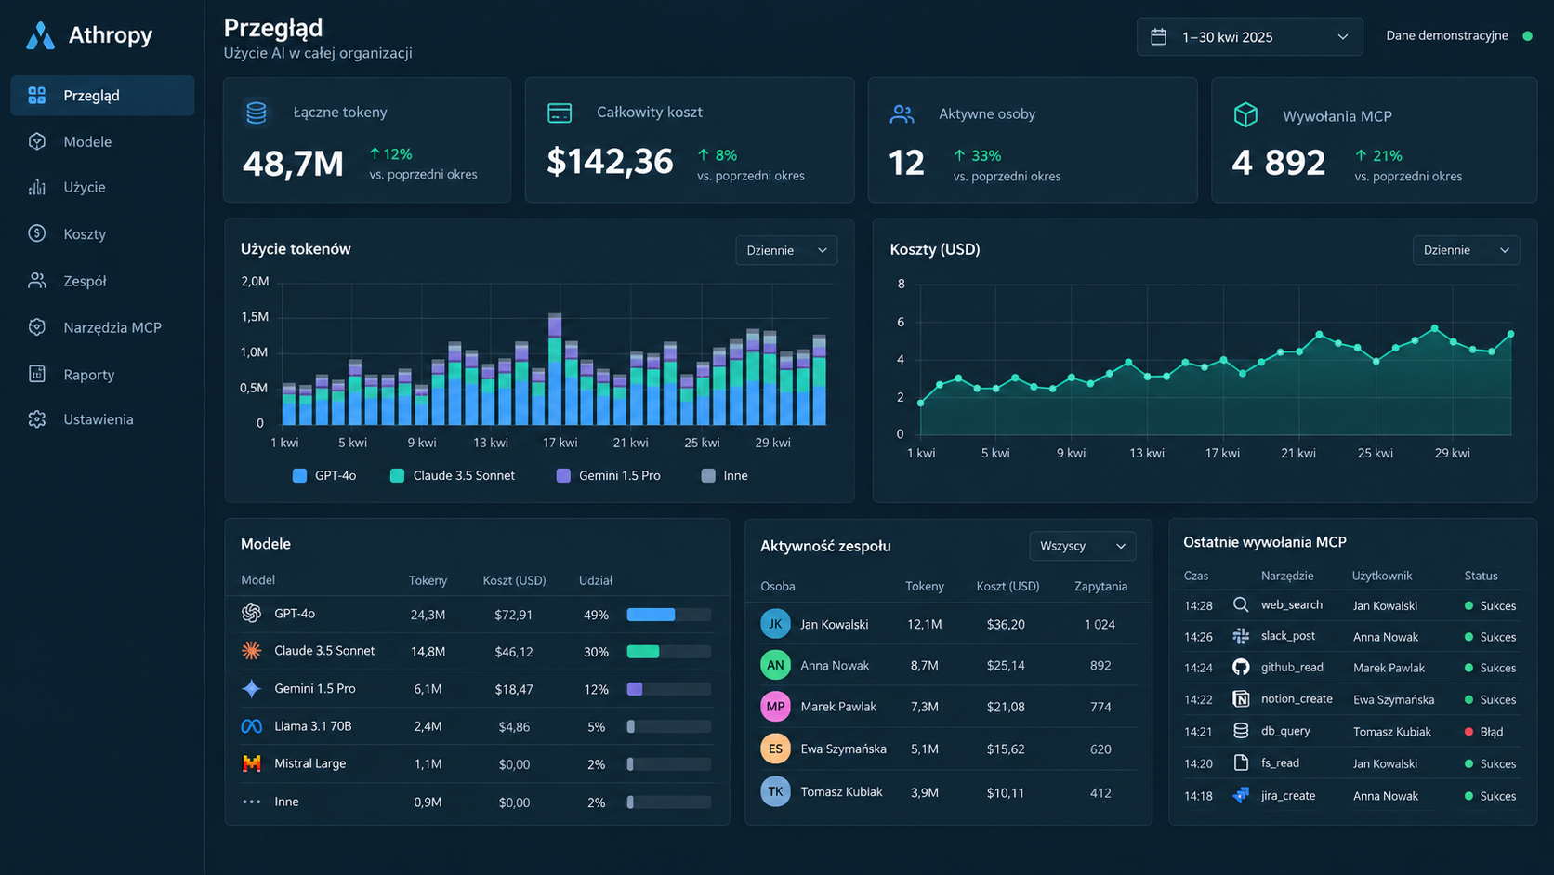Click the Mistral Large logo icon
The height and width of the screenshot is (875, 1554).
click(251, 763)
